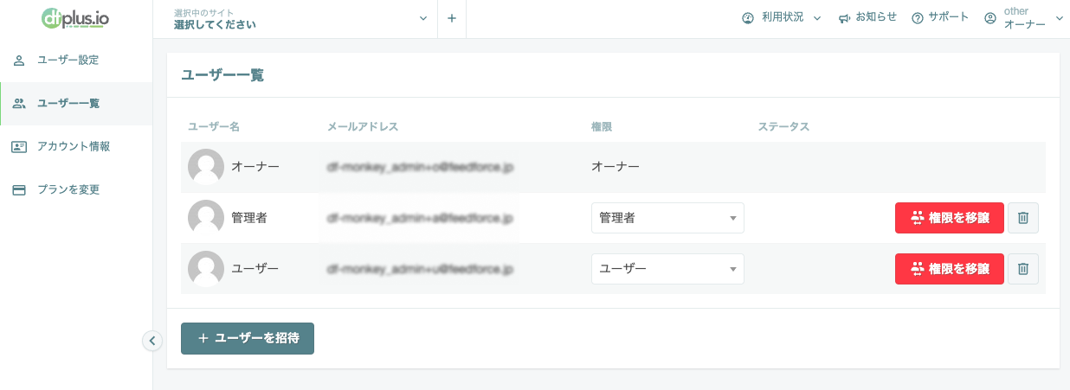Viewport: 1070px width, 390px height.
Task: Collapse the sidebar with the chevron button
Action: click(x=152, y=341)
